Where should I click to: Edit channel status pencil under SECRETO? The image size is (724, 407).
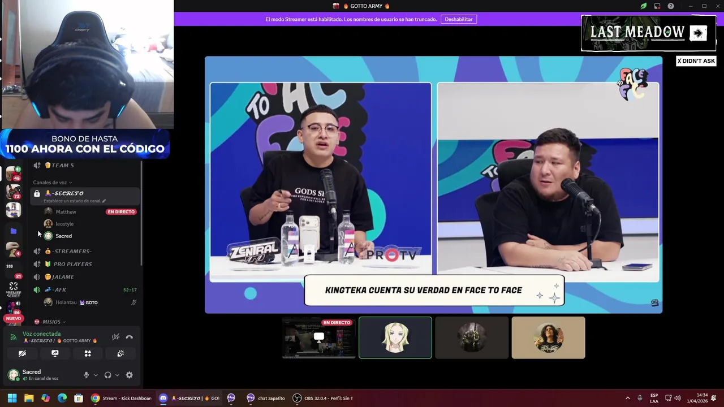coord(104,201)
